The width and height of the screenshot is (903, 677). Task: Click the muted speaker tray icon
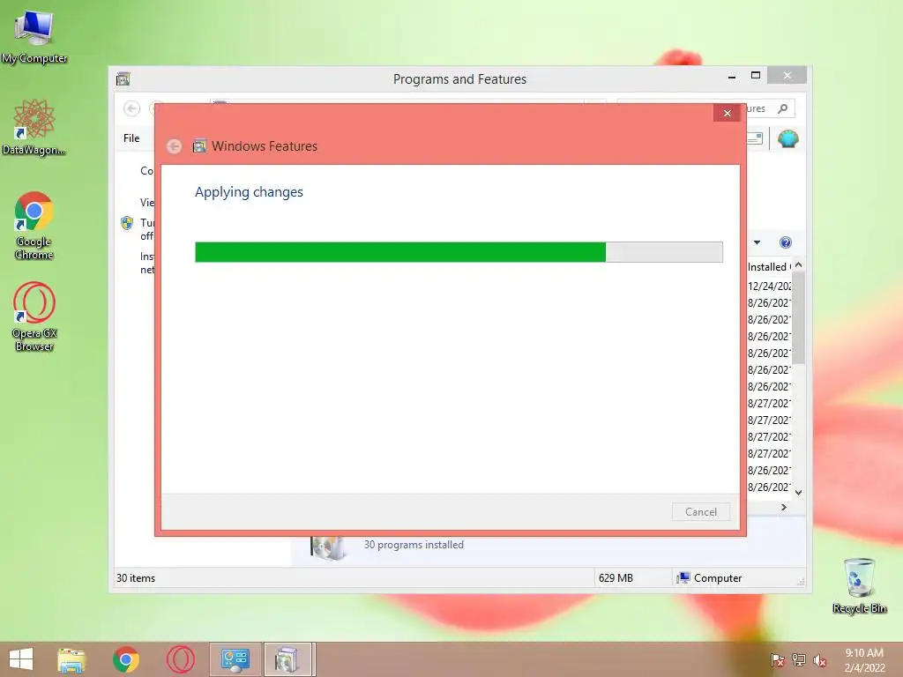tap(820, 660)
